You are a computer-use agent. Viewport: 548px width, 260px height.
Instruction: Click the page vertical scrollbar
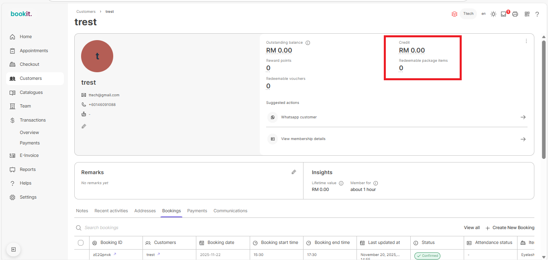pos(544,100)
